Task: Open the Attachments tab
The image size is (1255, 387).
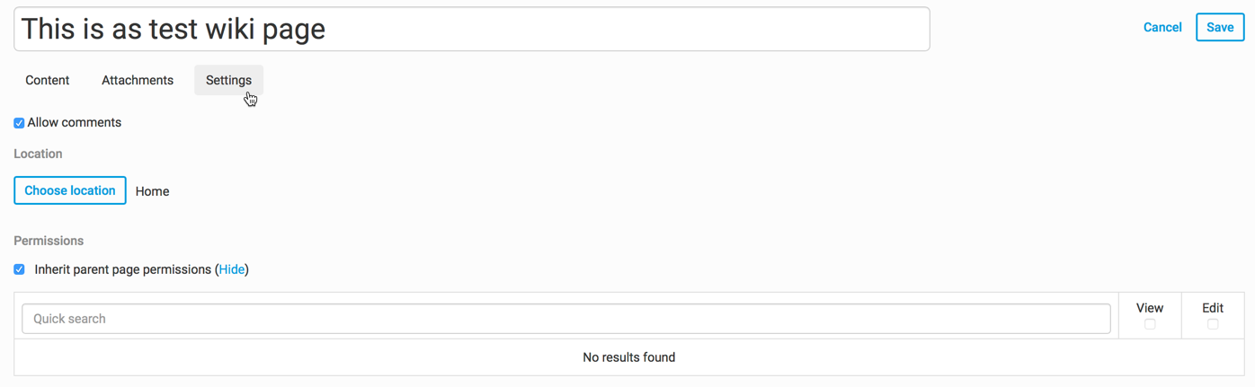Action: tap(138, 81)
